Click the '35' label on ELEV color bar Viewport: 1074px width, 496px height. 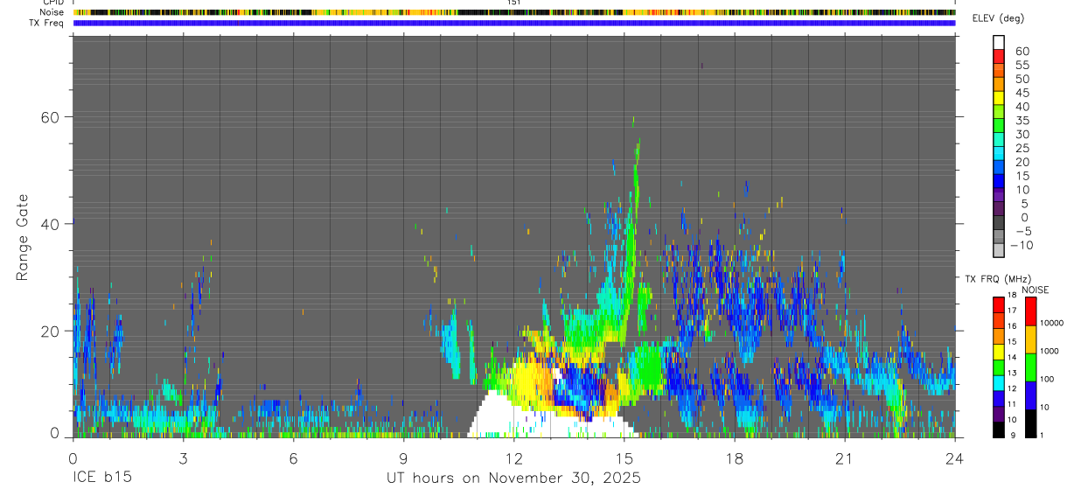(1022, 121)
